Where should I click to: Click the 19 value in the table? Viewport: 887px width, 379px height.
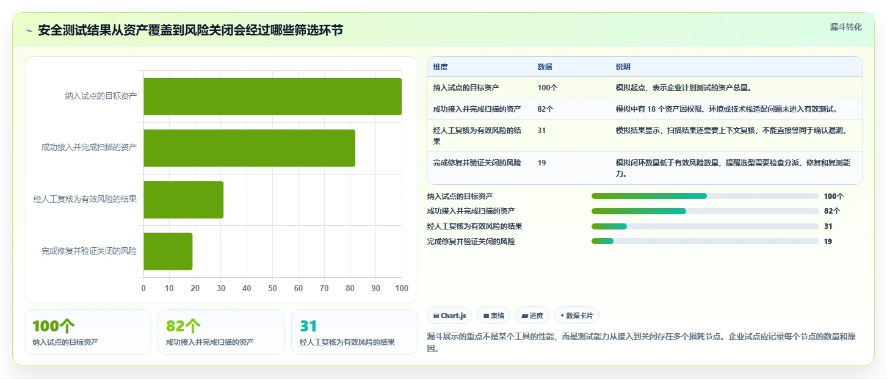pos(541,163)
